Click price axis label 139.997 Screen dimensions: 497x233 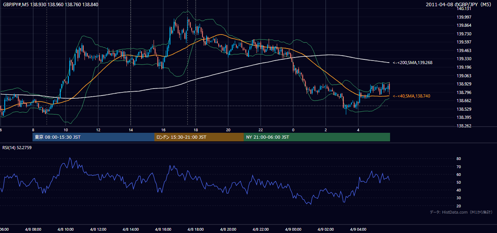click(464, 17)
